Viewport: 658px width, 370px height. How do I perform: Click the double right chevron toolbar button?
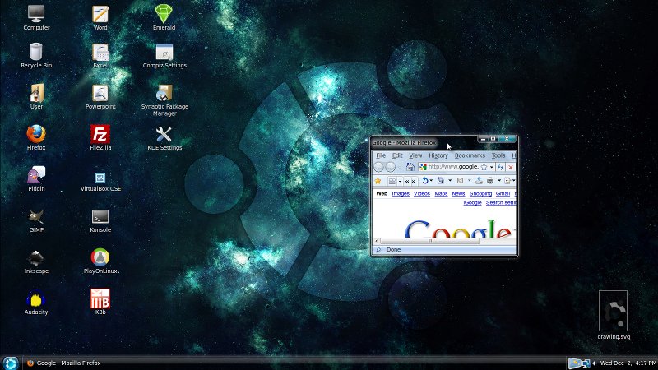(414, 181)
